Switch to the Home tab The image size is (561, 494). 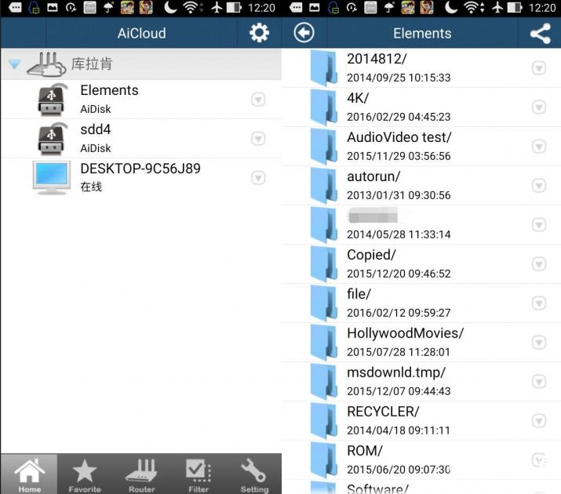29,474
